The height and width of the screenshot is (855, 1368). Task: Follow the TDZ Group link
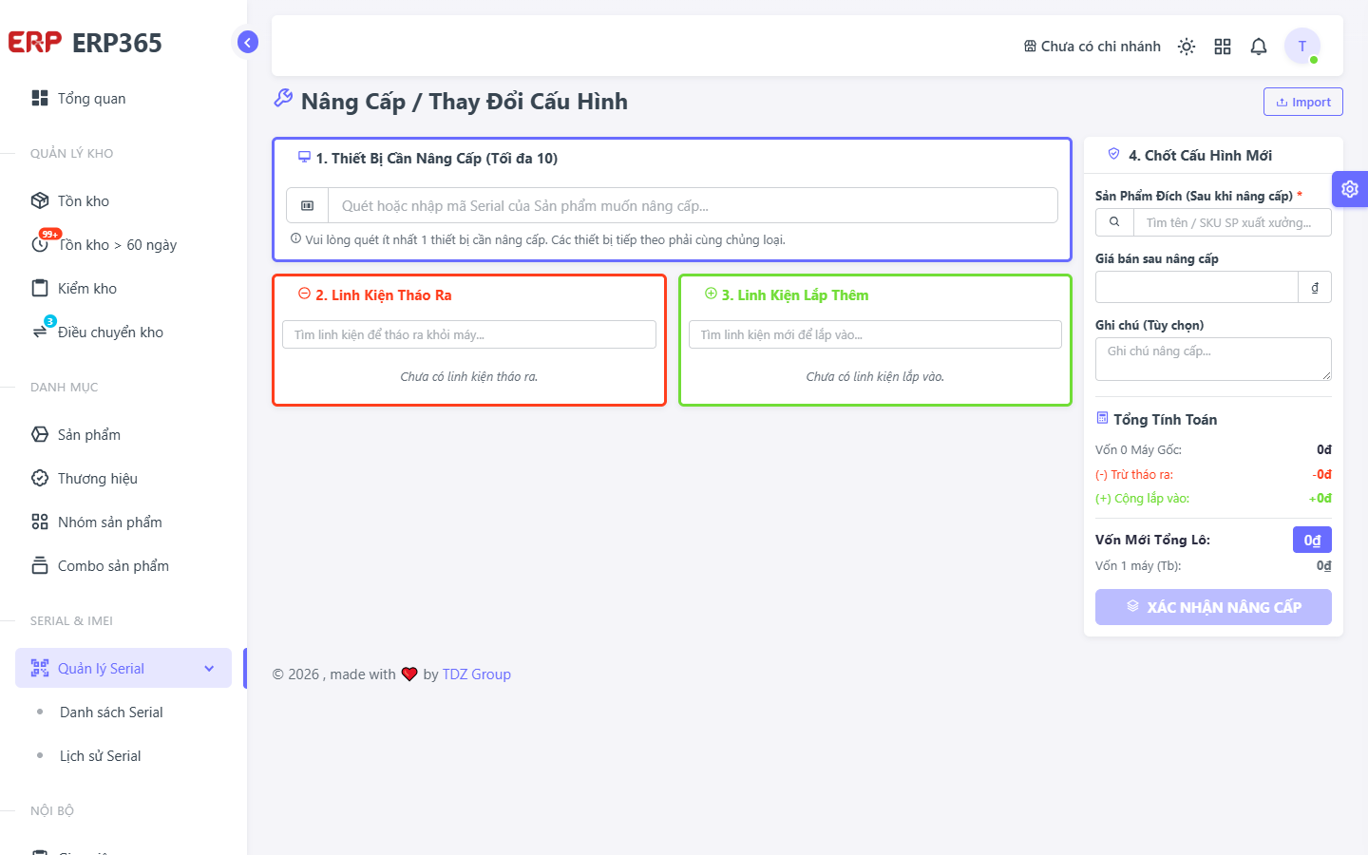(476, 674)
